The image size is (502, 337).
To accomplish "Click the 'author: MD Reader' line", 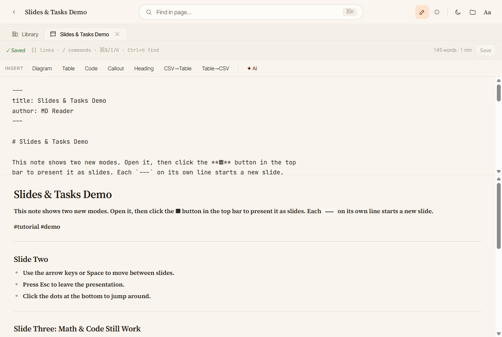I will [43, 111].
